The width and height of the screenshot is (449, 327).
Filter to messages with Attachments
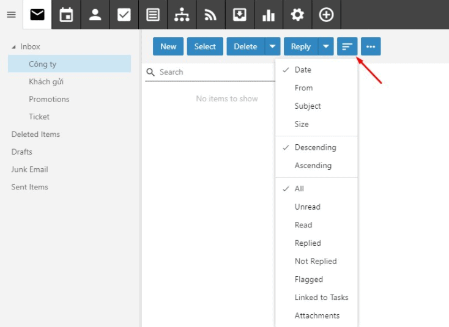click(316, 315)
